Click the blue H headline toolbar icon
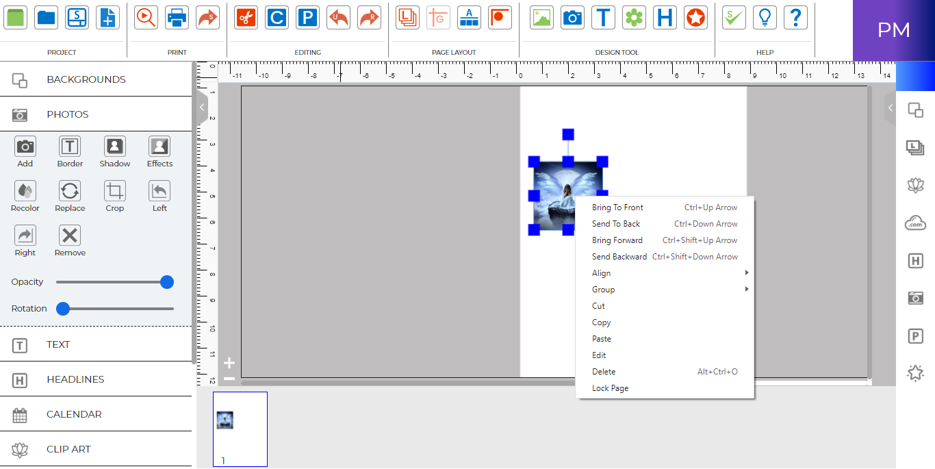Screen dimensions: 935x469 pos(665,17)
